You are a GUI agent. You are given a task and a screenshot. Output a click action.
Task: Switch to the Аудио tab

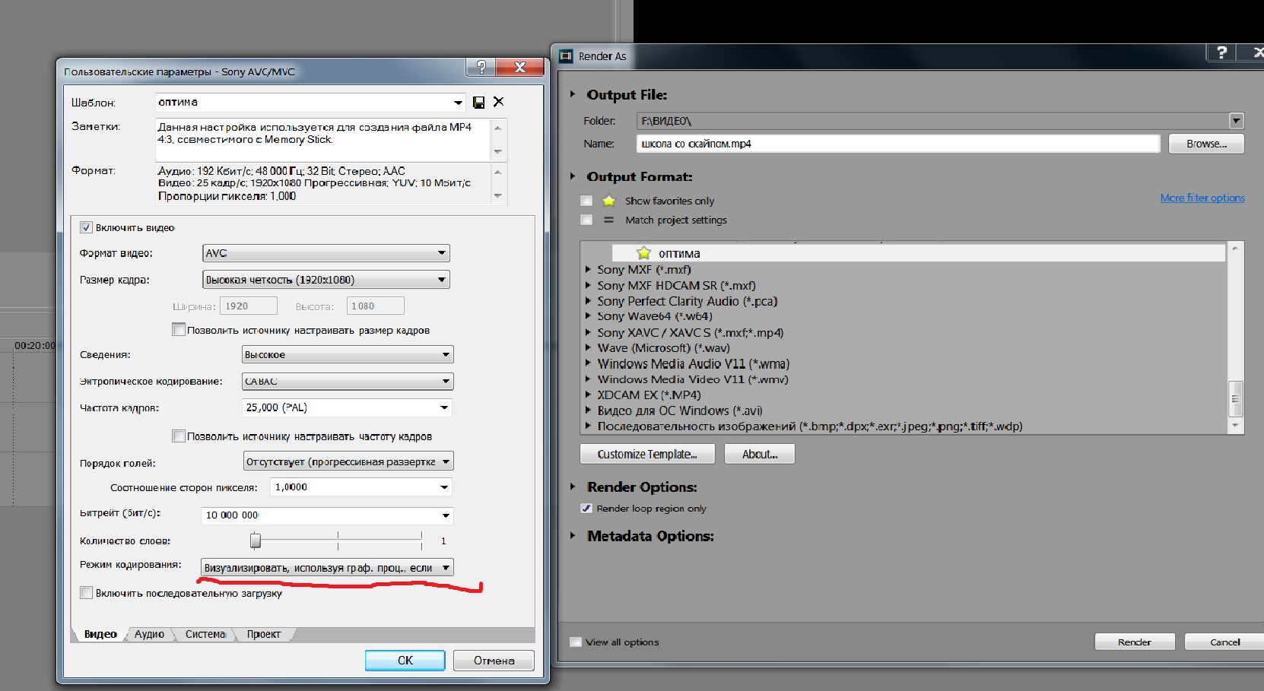(x=149, y=634)
